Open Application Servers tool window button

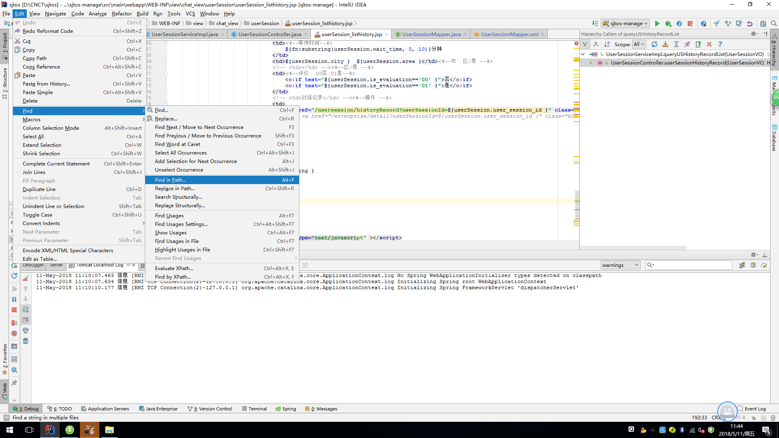(105, 409)
